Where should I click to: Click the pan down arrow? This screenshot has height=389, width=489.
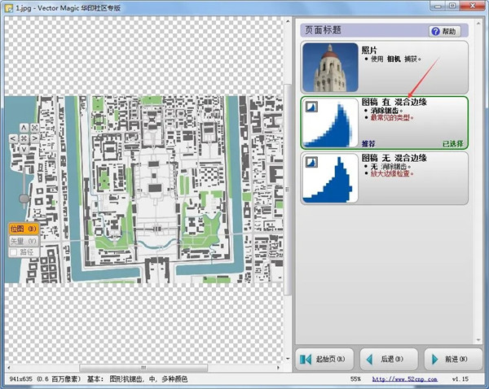point(23,149)
